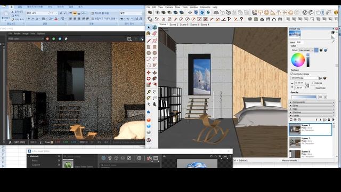Toggle the red channel in frame buffer

47,39
